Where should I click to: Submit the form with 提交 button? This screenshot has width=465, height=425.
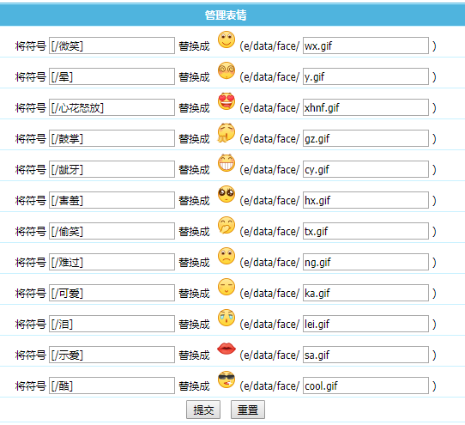pyautogui.click(x=203, y=410)
